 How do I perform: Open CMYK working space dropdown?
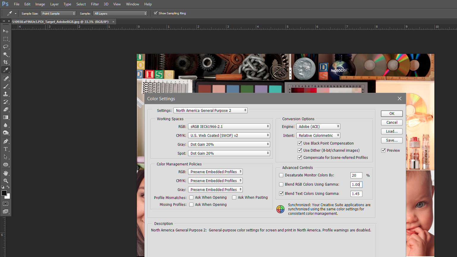pos(229,135)
